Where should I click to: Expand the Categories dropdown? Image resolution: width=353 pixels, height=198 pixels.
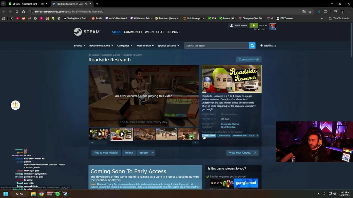(x=125, y=46)
